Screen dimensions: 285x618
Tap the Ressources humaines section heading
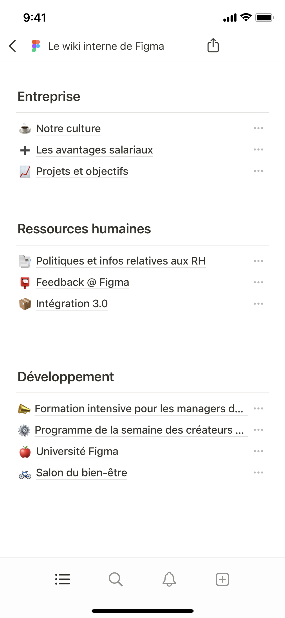[84, 229]
